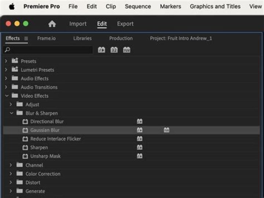
Task: Switch to the Import workspace
Action: pos(78,24)
